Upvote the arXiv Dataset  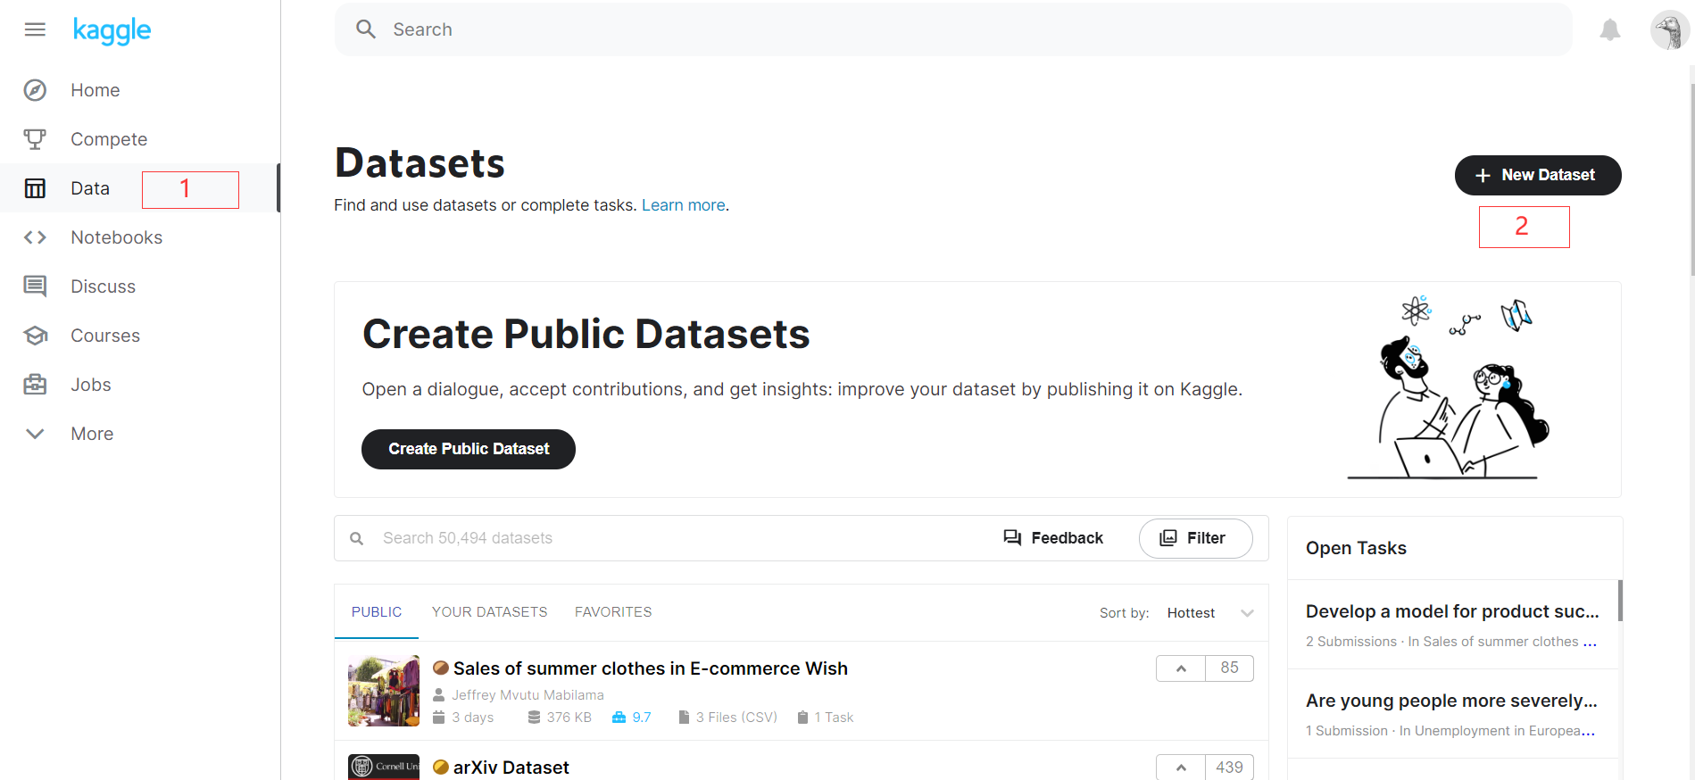click(x=1181, y=768)
